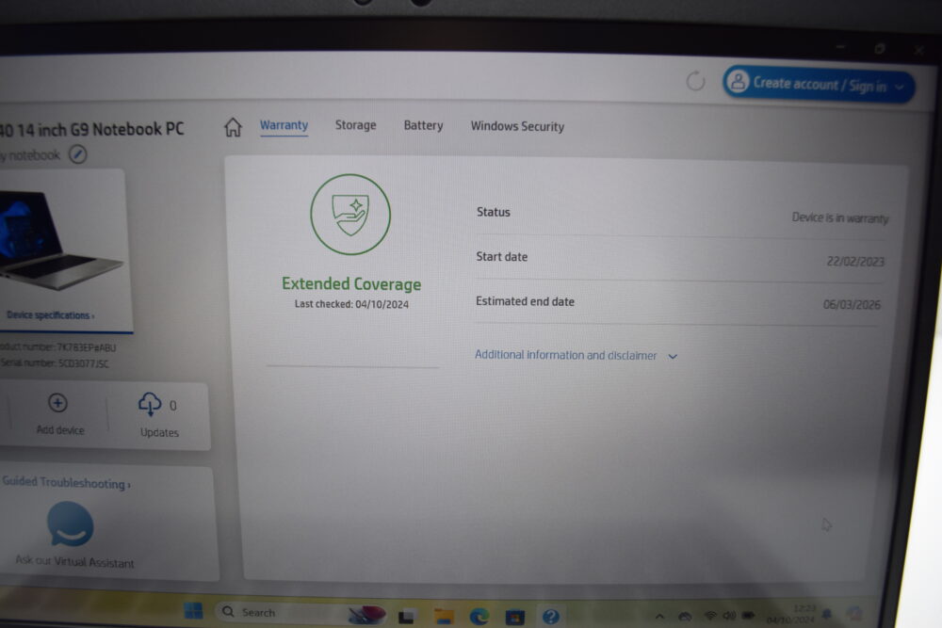The width and height of the screenshot is (942, 628).
Task: Show hidden system tray icons chevron
Action: (659, 616)
